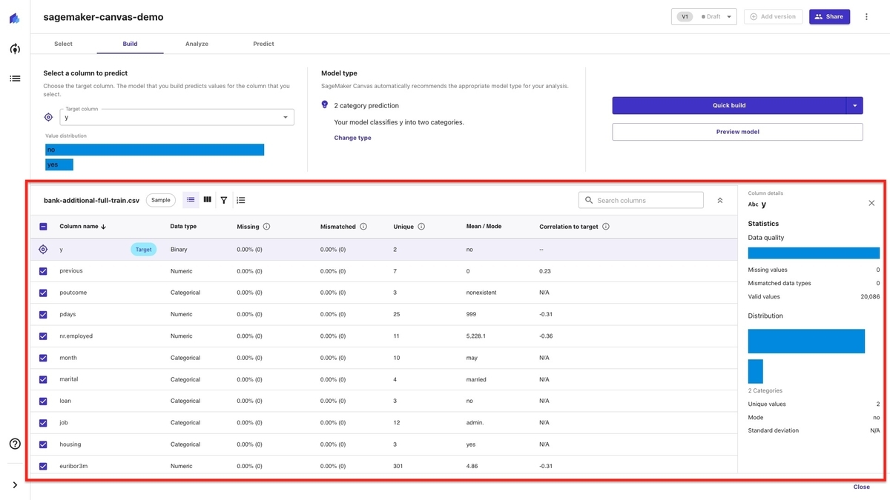Viewport: 890px width, 500px height.
Task: Open the Quick build dropdown arrow
Action: pyautogui.click(x=854, y=105)
